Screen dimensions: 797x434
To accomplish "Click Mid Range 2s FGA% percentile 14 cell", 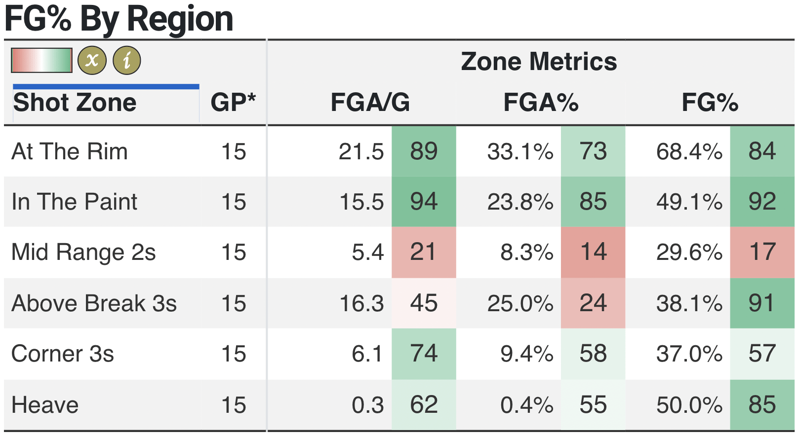I will point(593,252).
